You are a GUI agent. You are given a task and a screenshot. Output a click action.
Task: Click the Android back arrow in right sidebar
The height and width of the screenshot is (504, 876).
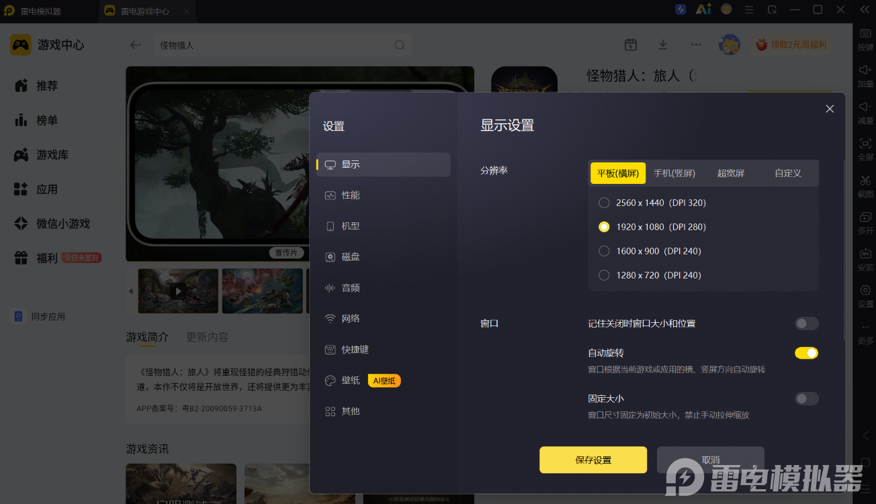tap(865, 436)
